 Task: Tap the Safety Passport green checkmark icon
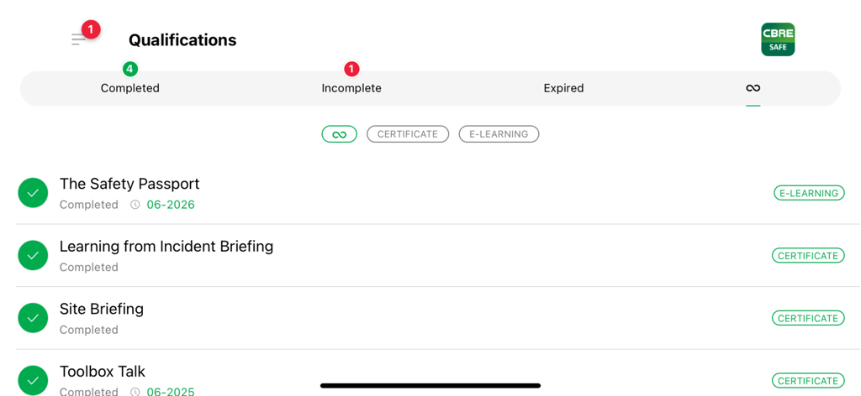pyautogui.click(x=33, y=193)
